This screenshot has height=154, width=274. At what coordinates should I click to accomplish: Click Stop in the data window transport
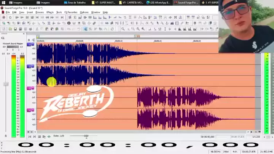(x=39, y=136)
